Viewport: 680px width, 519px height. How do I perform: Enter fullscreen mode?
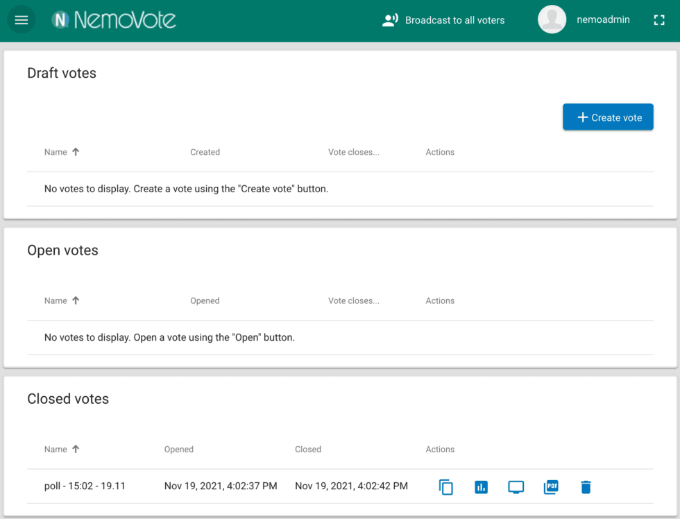tap(659, 19)
